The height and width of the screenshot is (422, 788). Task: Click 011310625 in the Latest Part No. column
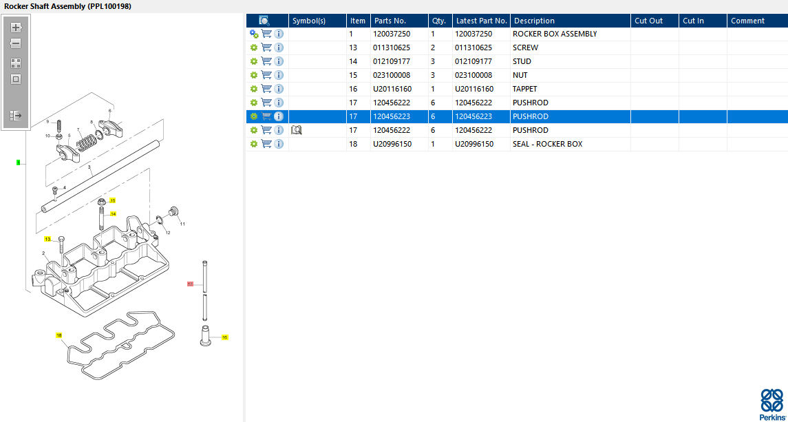pyautogui.click(x=473, y=48)
